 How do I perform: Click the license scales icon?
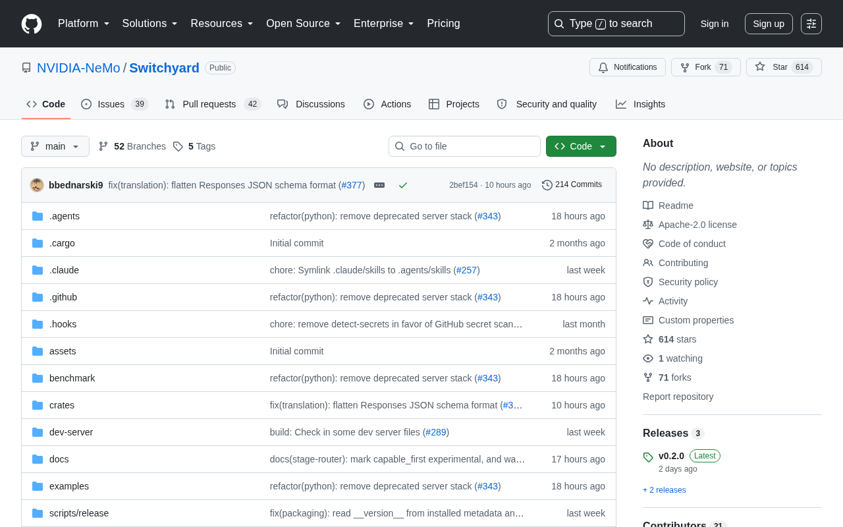(648, 225)
